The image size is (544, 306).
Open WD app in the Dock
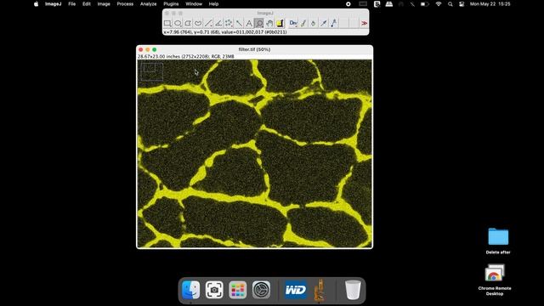click(x=296, y=290)
